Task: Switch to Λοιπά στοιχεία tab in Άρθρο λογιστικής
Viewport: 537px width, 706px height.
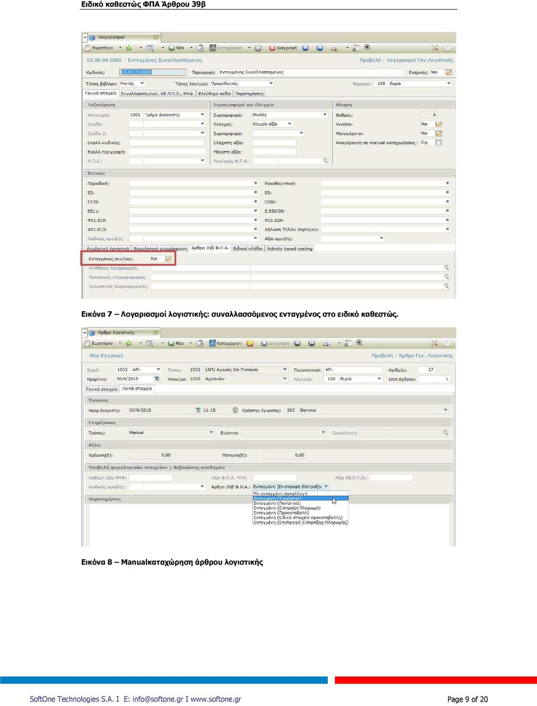Action: pyautogui.click(x=137, y=389)
